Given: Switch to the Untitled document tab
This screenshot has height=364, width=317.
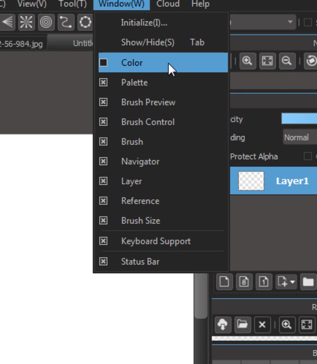Looking at the screenshot, I should click(x=82, y=43).
